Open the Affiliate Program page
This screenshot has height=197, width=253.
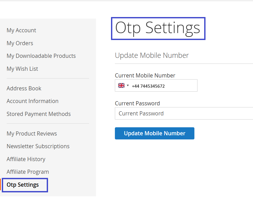coord(28,172)
